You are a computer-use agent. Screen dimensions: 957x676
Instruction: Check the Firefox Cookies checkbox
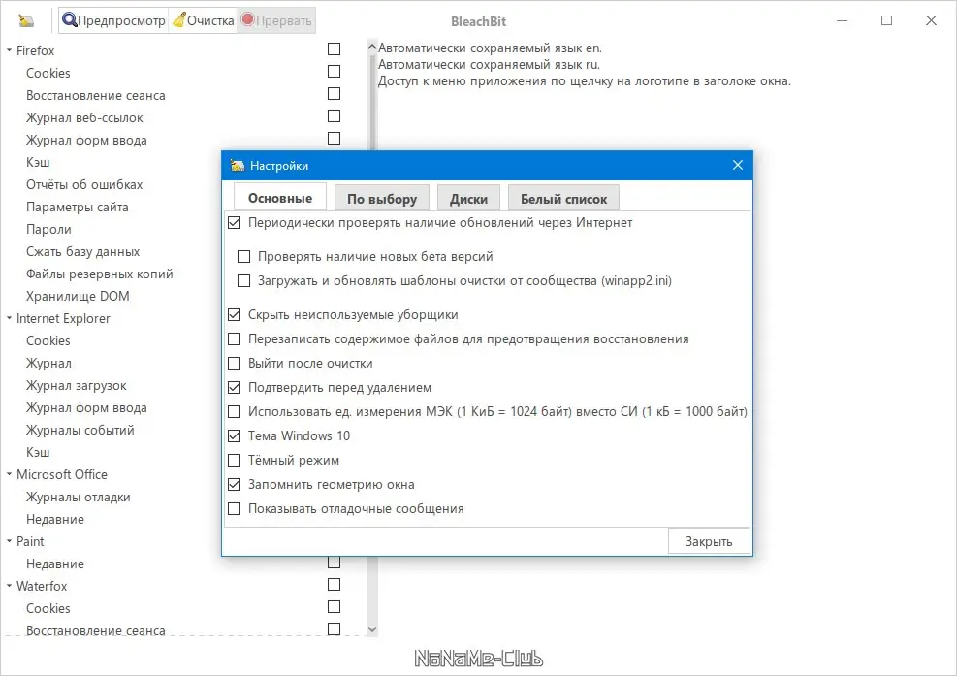(x=334, y=72)
